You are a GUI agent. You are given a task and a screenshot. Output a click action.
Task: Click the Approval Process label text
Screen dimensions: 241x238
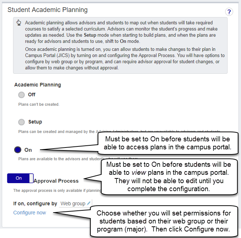click(56, 181)
